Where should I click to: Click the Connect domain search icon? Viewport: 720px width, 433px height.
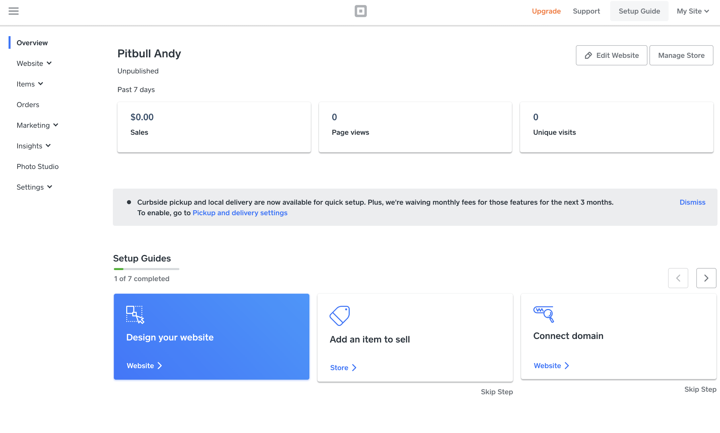click(543, 314)
